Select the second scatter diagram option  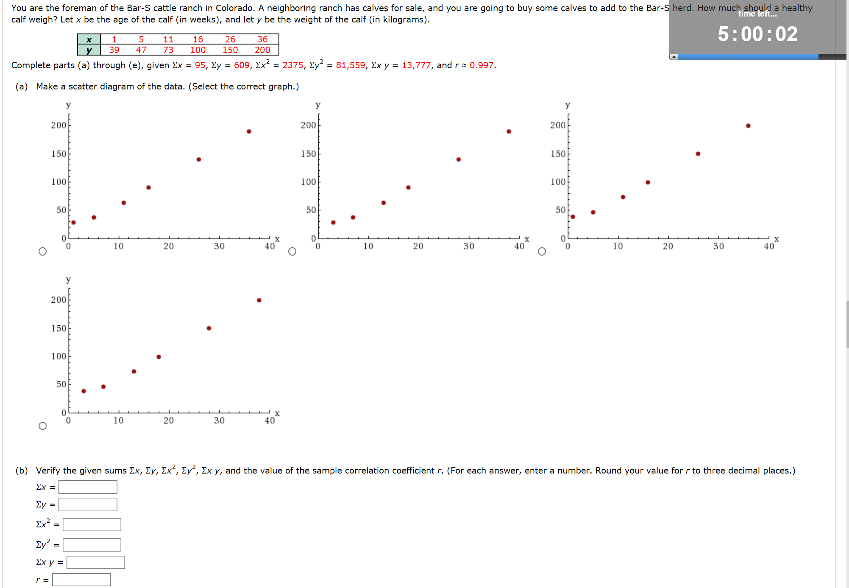pos(292,251)
